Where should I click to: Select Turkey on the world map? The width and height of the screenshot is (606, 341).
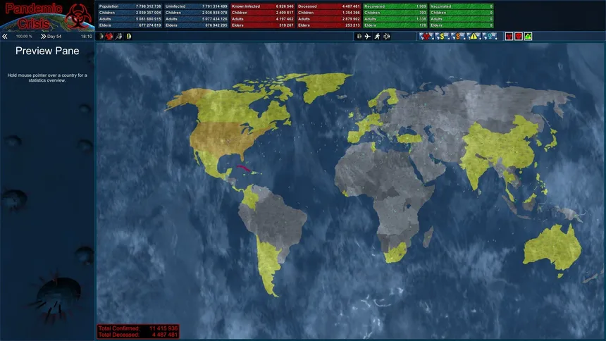click(409, 138)
